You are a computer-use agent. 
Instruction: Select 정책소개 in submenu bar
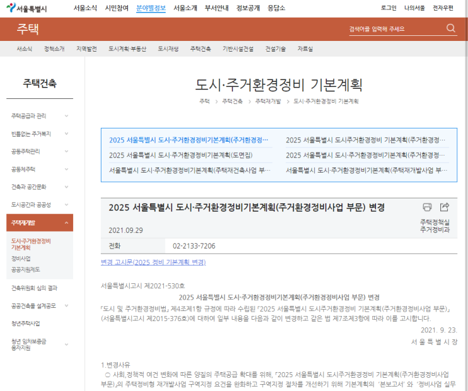(x=54, y=49)
